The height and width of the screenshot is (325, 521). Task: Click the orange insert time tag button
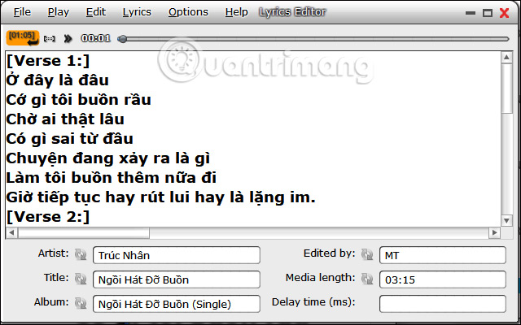tap(23, 38)
